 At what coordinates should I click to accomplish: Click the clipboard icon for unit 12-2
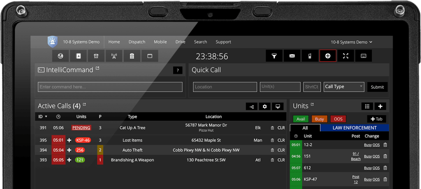[385, 145]
